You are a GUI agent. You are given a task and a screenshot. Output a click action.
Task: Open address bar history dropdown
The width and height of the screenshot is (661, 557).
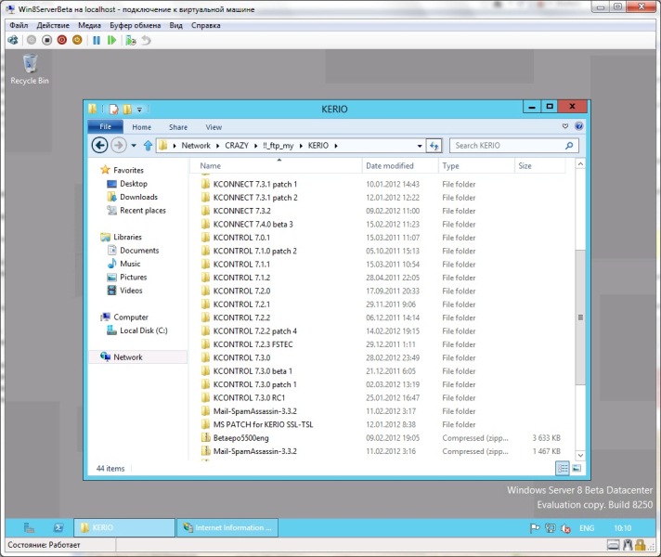(x=419, y=146)
